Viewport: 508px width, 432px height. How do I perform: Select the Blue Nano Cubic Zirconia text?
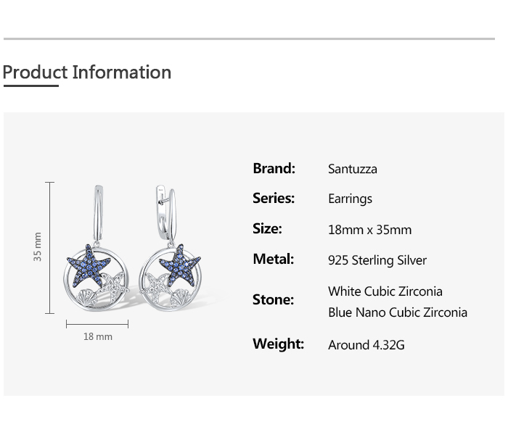[397, 312]
